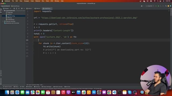The image size is (172, 96).
Task: Open Skype from the Dock
Action: [130, 93]
